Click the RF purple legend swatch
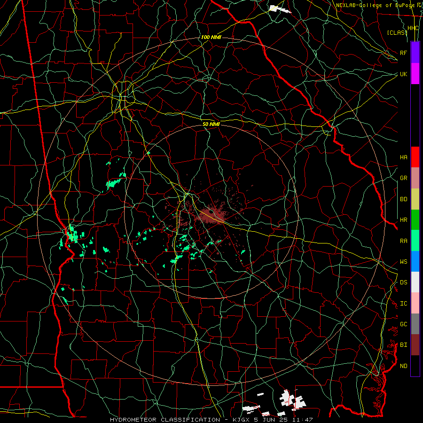The height and width of the screenshot is (423, 423). 415,53
